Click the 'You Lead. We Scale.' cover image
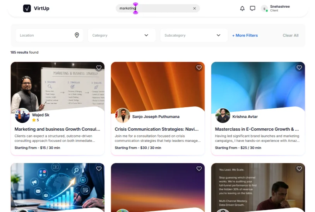This screenshot has width=315, height=212. pos(258,187)
